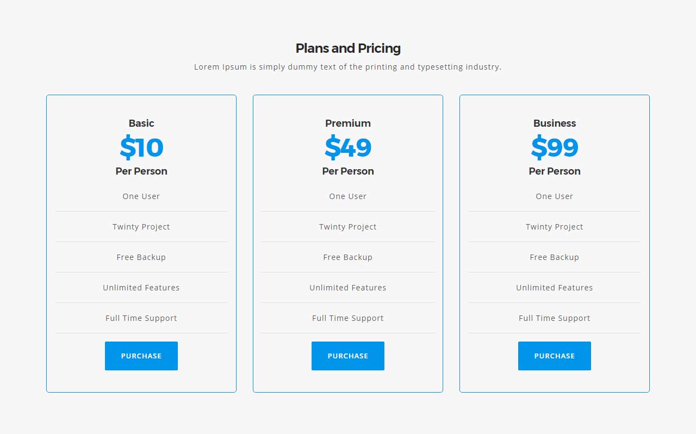The width and height of the screenshot is (696, 434).
Task: Click the Basic plan title
Action: 141,123
